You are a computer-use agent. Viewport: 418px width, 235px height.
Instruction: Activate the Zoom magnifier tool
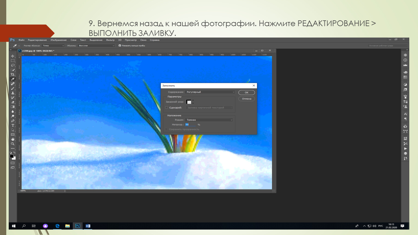click(13, 144)
